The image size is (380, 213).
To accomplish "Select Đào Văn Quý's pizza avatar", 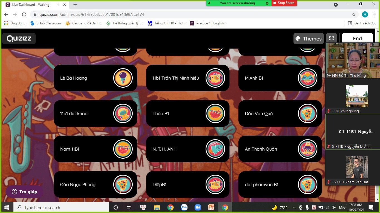I will tap(308, 113).
